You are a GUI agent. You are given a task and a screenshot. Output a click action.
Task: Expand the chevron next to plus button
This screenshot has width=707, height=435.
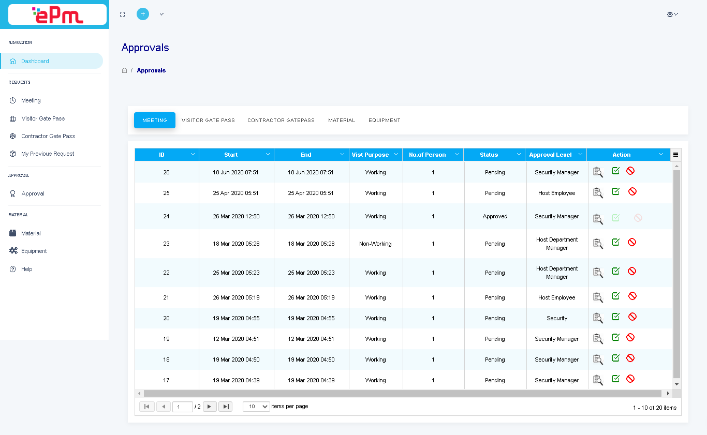[x=161, y=14]
